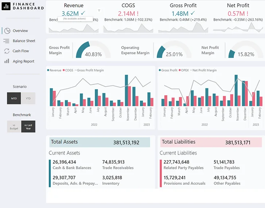The height and width of the screenshot is (208, 265).
Task: Click the Gross Profit Margin 40.83% gauge
Action: click(x=93, y=50)
